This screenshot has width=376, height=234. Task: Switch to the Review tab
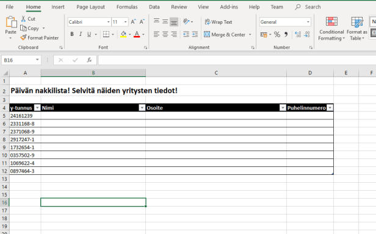coord(179,7)
